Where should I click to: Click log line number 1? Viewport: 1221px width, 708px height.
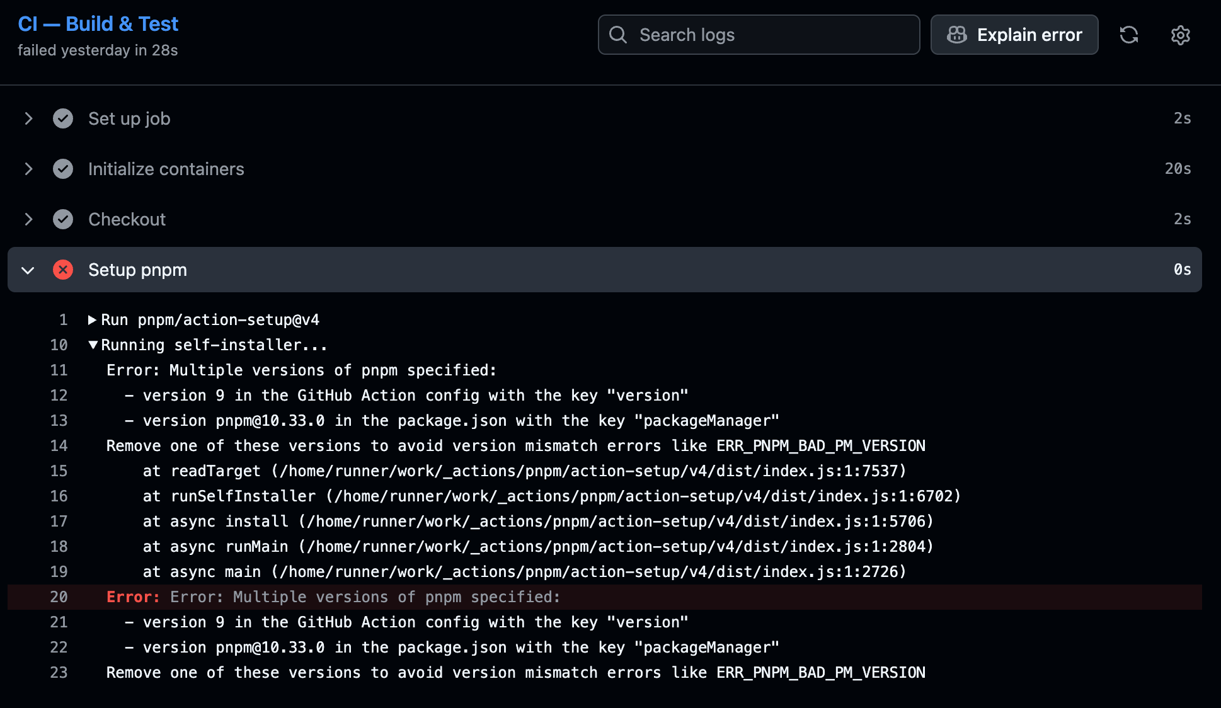[63, 320]
